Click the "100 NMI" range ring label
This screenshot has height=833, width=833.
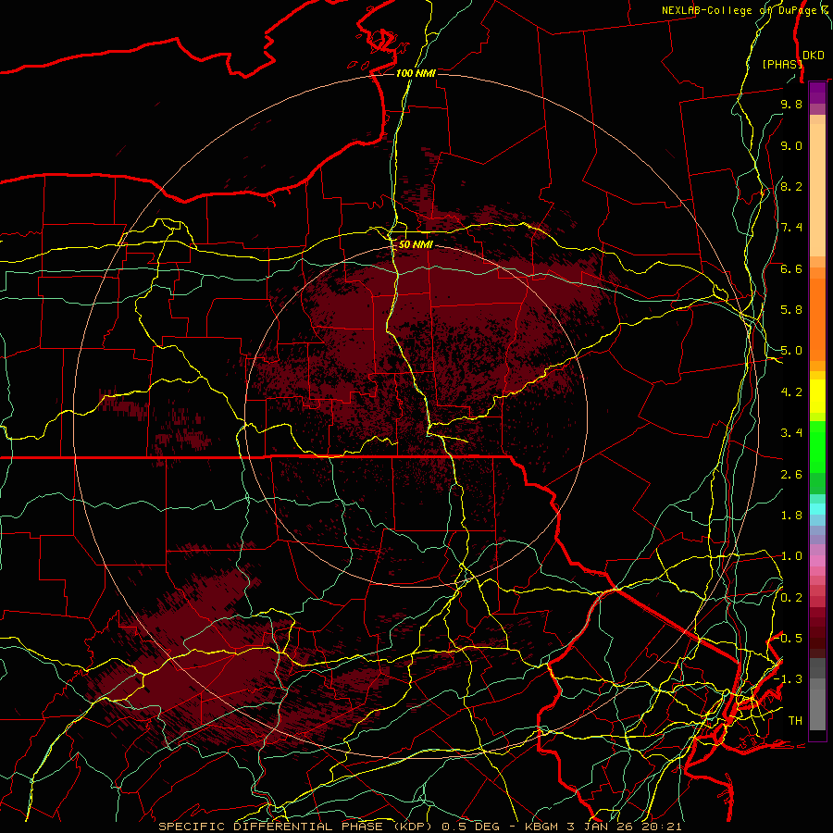(x=416, y=73)
